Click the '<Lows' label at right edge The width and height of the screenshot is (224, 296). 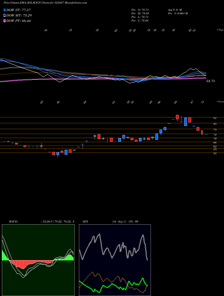220,101
